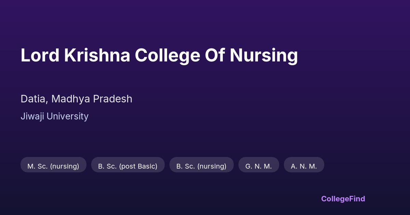View the B. Sc. (post Basic) program
The image size is (410, 215).
128,166
